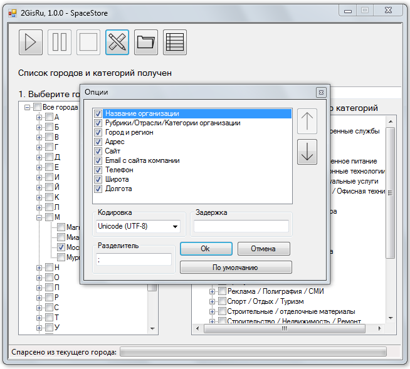
Task: Minimize the 2GisRu window
Action: pyautogui.click(x=348, y=11)
